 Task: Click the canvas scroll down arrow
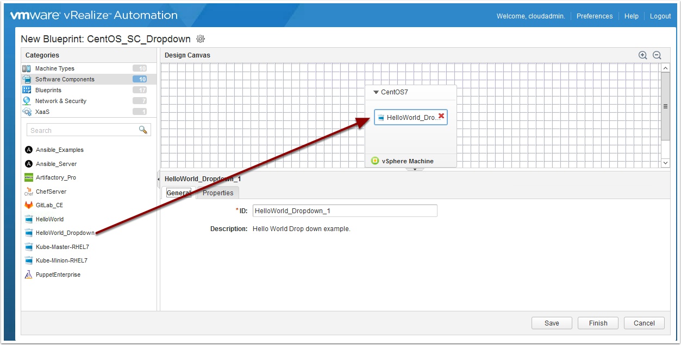(x=665, y=163)
